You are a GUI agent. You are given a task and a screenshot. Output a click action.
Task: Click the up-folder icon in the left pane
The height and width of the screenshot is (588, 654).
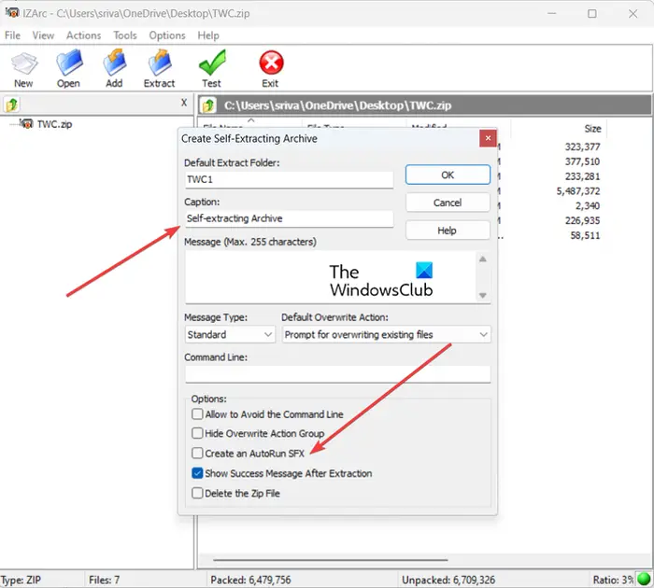[11, 105]
